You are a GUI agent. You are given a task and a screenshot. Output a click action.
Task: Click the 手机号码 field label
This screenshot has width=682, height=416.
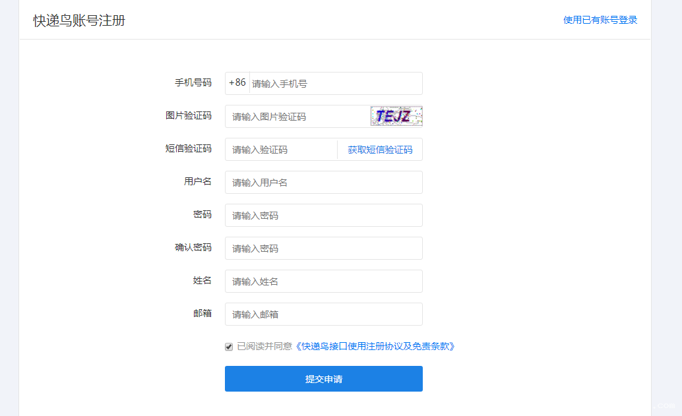[x=193, y=82]
